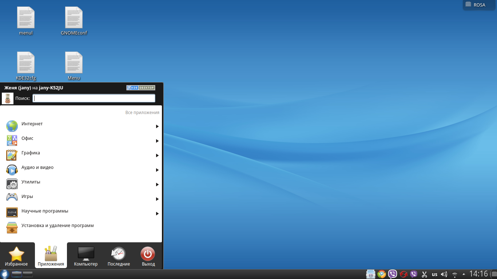This screenshot has height=279, width=497.
Task: Focus the Поиск search field
Action: [94, 98]
